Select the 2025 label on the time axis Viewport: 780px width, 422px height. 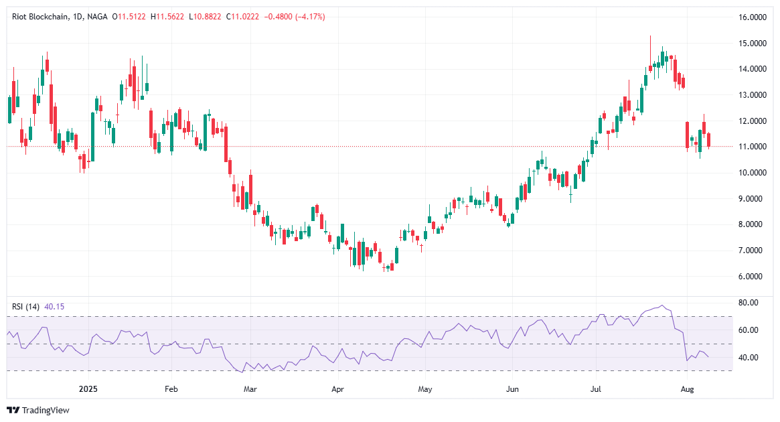pos(87,389)
